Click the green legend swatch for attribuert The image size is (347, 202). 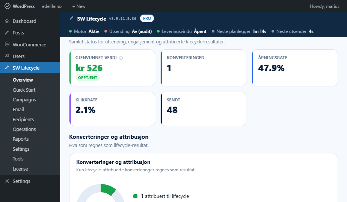click(136, 196)
